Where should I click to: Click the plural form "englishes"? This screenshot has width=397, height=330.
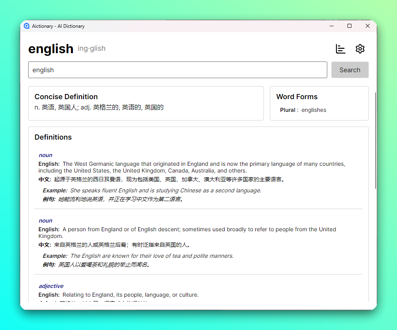point(314,110)
